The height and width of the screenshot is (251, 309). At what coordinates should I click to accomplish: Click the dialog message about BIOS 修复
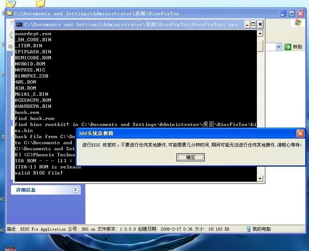coord(192,145)
